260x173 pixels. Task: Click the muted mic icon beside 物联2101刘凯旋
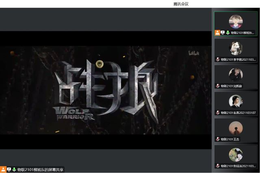[218, 86]
